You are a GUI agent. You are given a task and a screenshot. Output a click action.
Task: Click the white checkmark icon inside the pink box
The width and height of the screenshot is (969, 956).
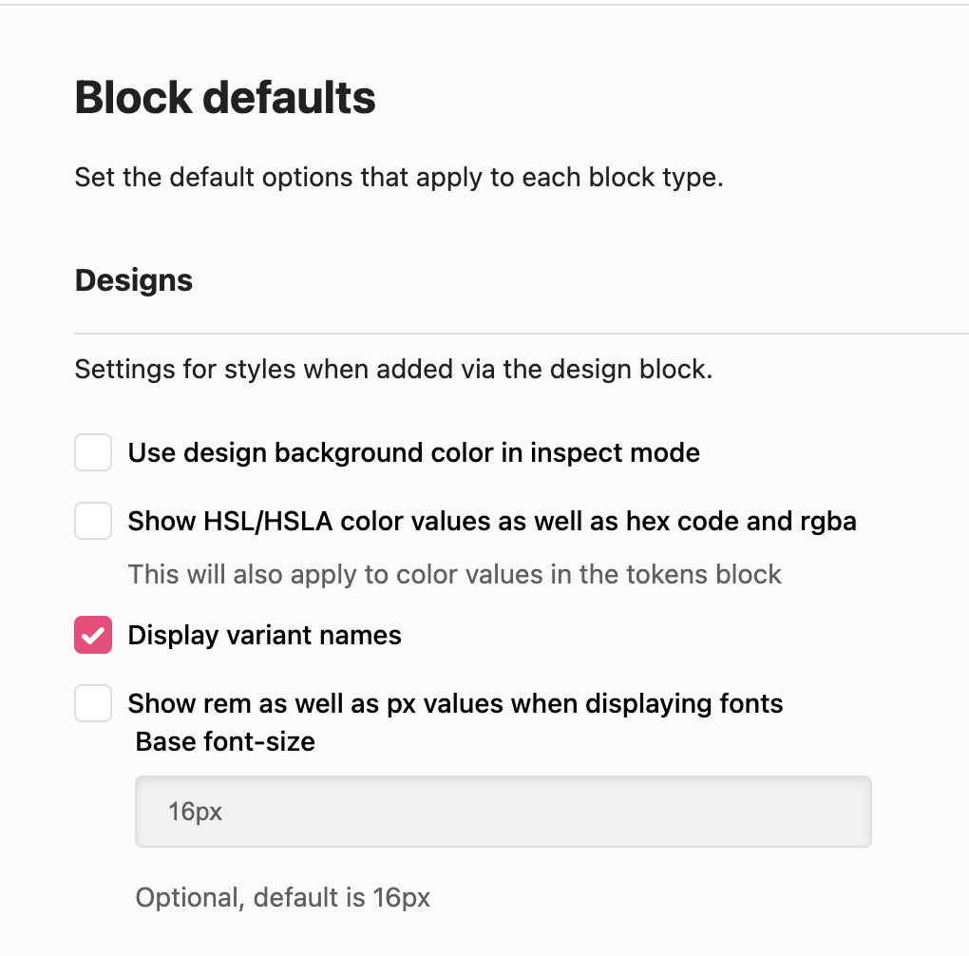(x=93, y=636)
